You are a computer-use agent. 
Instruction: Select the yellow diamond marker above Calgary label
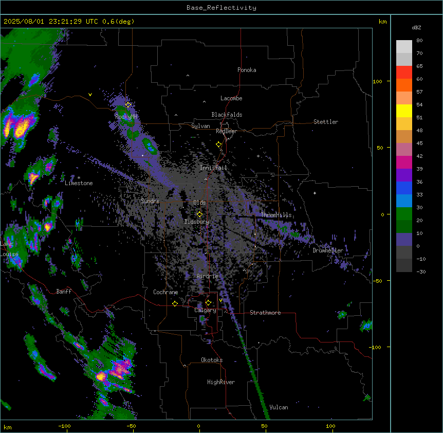209,303
